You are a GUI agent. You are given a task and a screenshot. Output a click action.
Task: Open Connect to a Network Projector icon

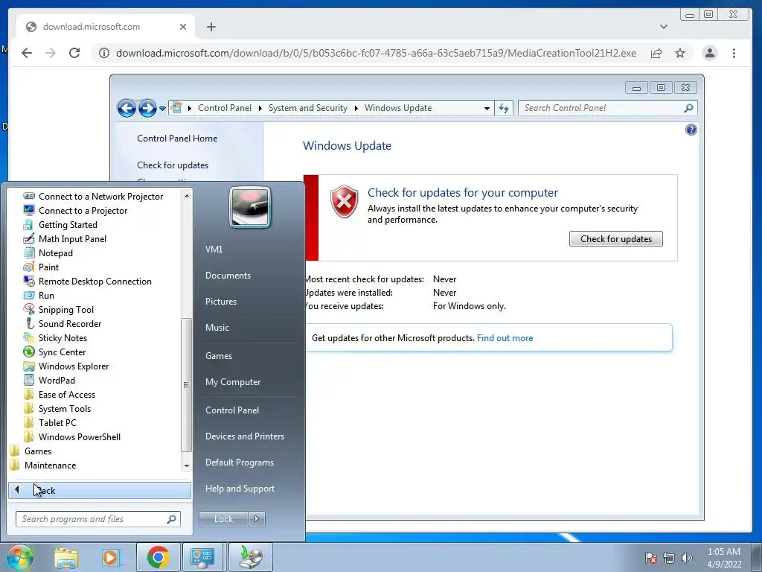pos(29,196)
